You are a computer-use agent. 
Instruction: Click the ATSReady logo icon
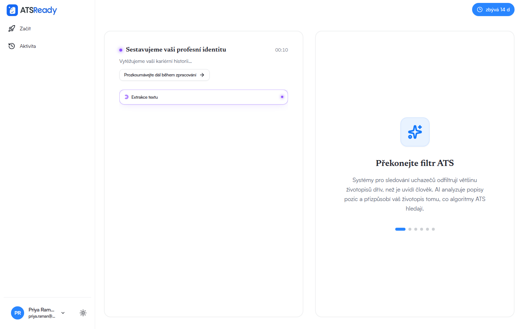pyautogui.click(x=12, y=10)
